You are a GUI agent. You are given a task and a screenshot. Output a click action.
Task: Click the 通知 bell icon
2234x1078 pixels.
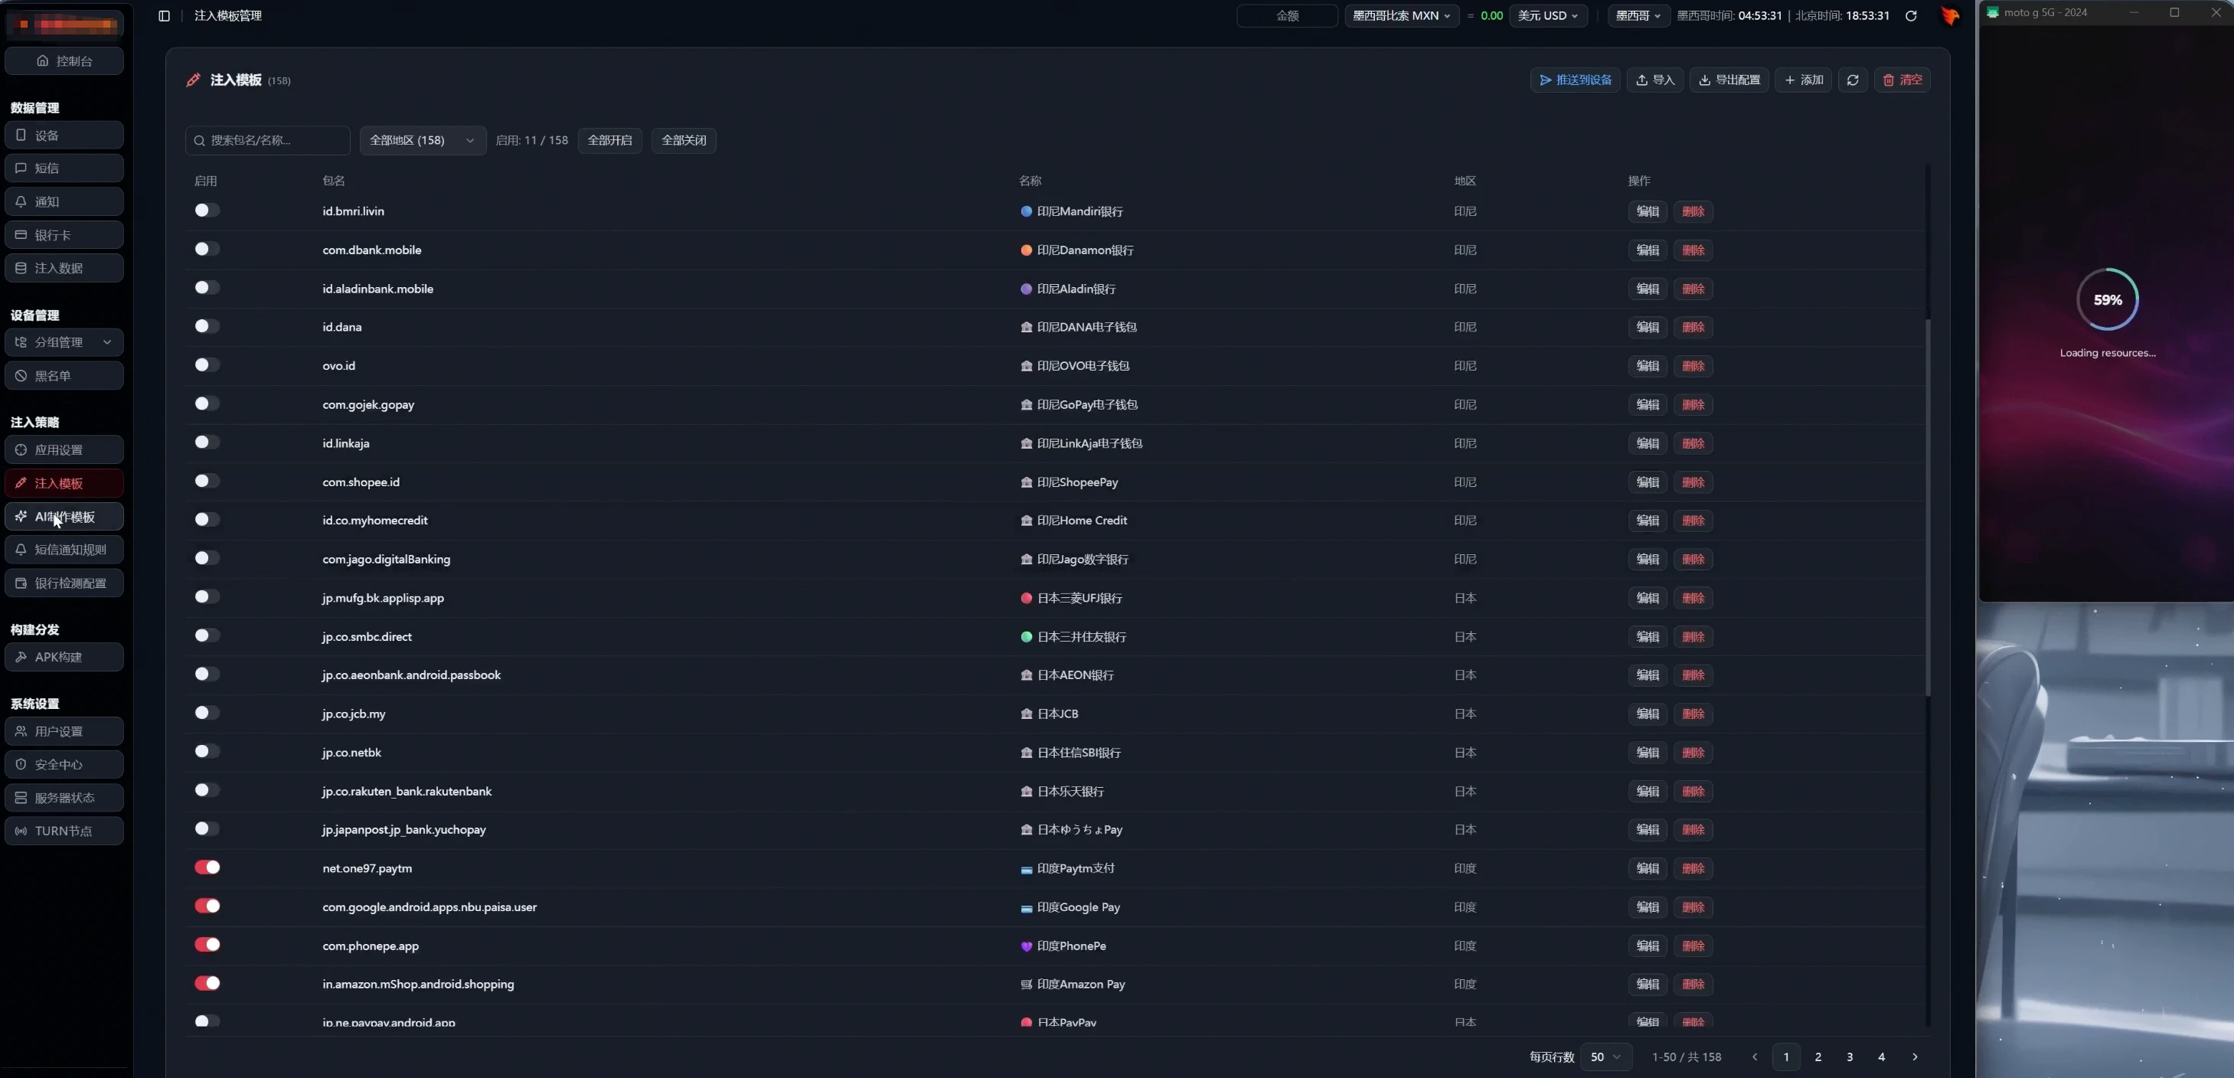21,201
